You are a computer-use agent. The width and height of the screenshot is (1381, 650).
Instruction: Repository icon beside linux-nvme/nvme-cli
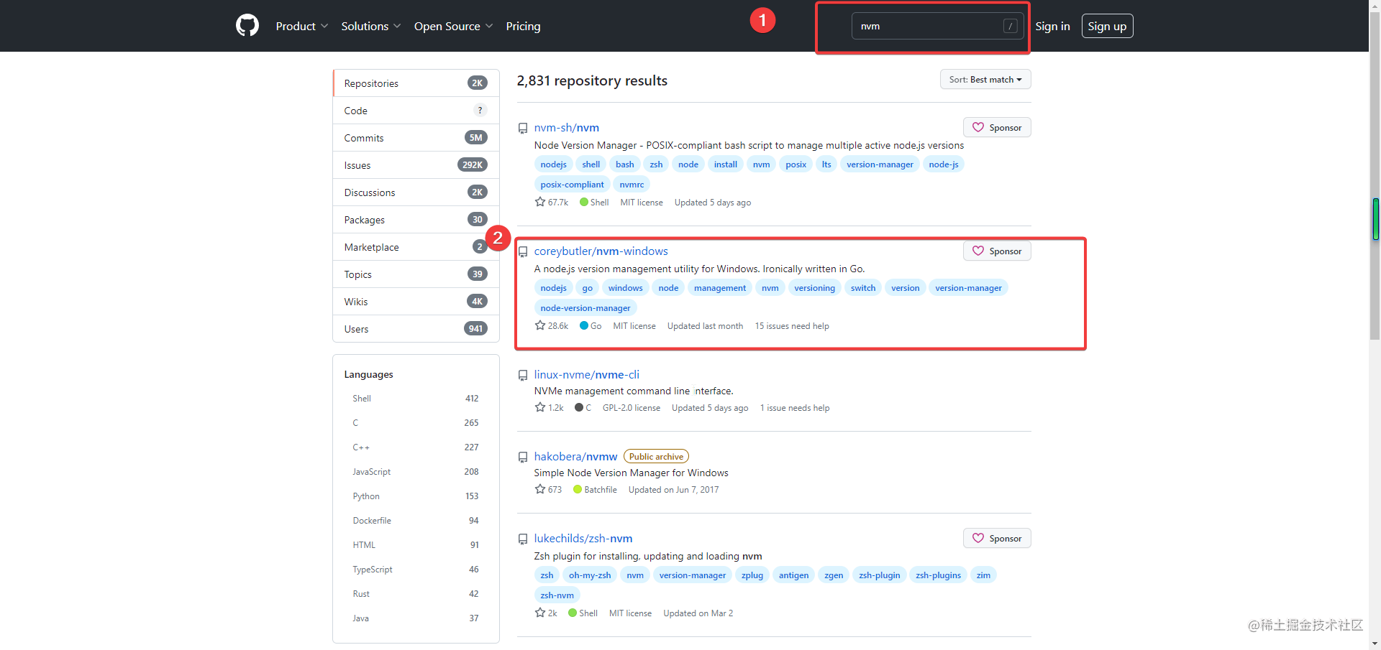[x=523, y=376]
